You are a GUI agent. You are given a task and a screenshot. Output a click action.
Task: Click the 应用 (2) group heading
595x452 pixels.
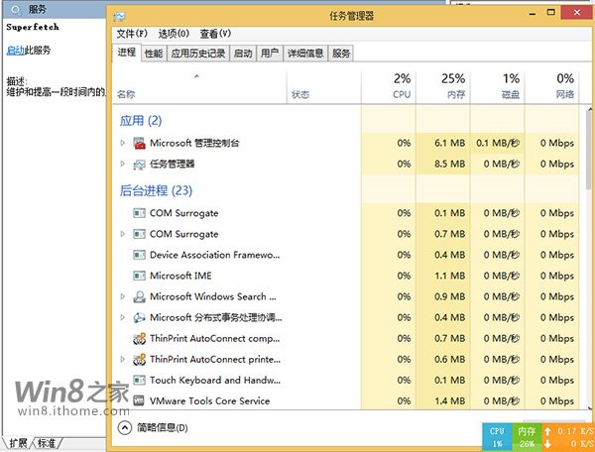click(141, 121)
